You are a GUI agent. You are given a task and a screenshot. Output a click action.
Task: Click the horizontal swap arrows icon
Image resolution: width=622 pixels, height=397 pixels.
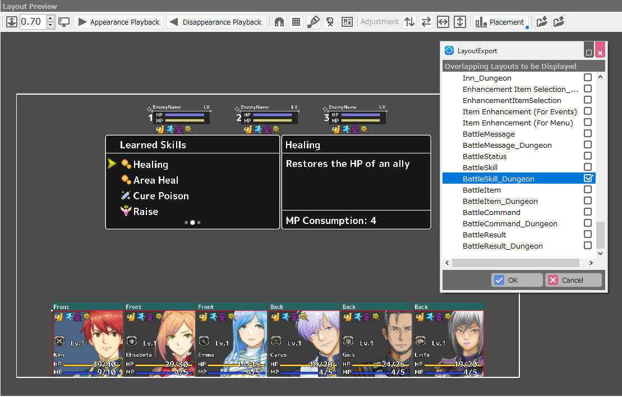[426, 21]
